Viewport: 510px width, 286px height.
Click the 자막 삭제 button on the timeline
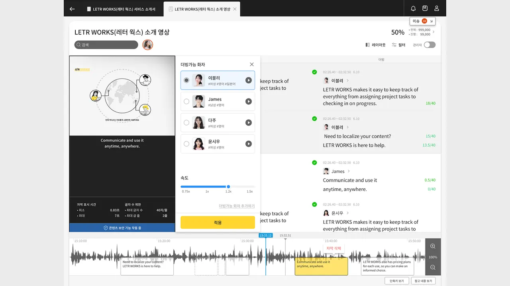334,248
